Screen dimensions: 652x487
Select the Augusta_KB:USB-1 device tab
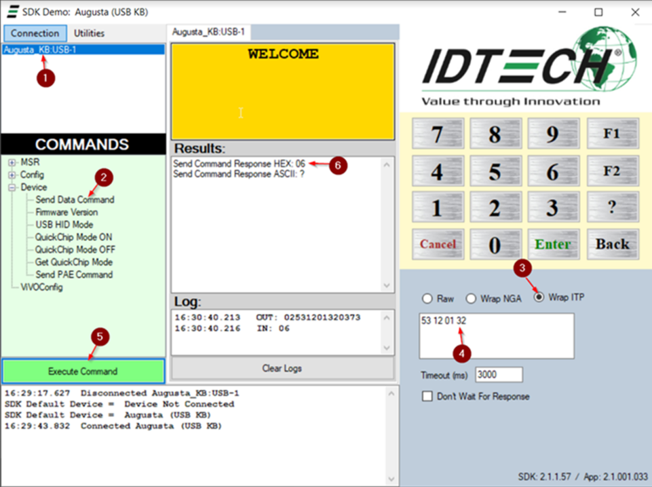tap(208, 32)
